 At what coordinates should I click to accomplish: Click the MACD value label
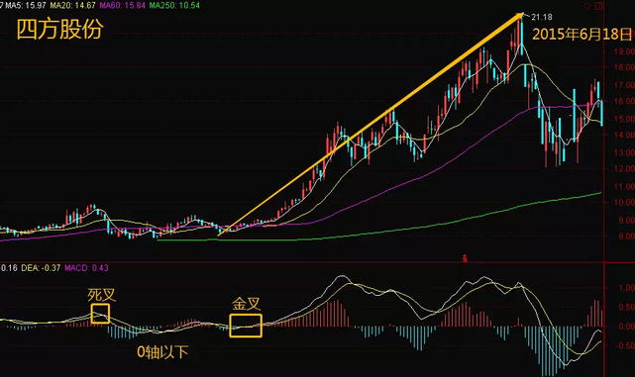86,268
